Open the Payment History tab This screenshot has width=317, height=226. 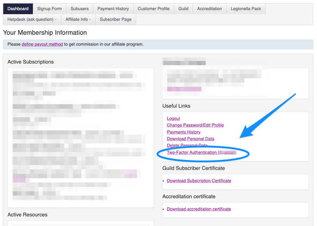click(x=113, y=8)
